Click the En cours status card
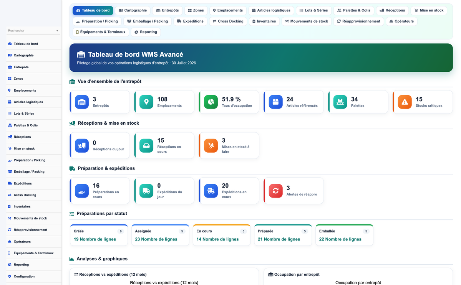The height and width of the screenshot is (285, 461). coord(222,235)
